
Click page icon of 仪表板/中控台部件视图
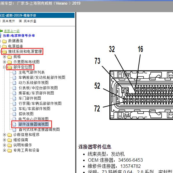[14, 88]
